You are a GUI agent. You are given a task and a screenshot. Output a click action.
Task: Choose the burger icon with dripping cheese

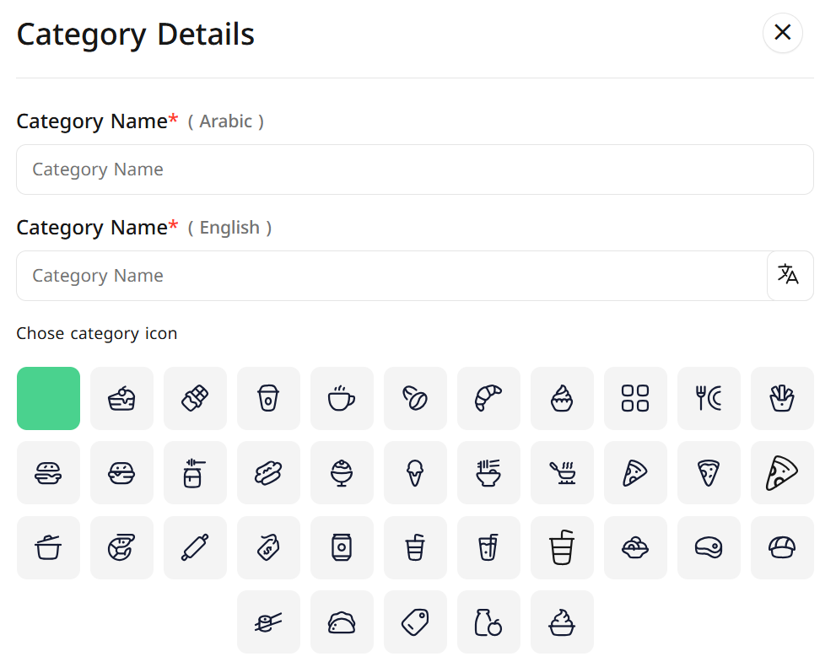click(x=48, y=473)
